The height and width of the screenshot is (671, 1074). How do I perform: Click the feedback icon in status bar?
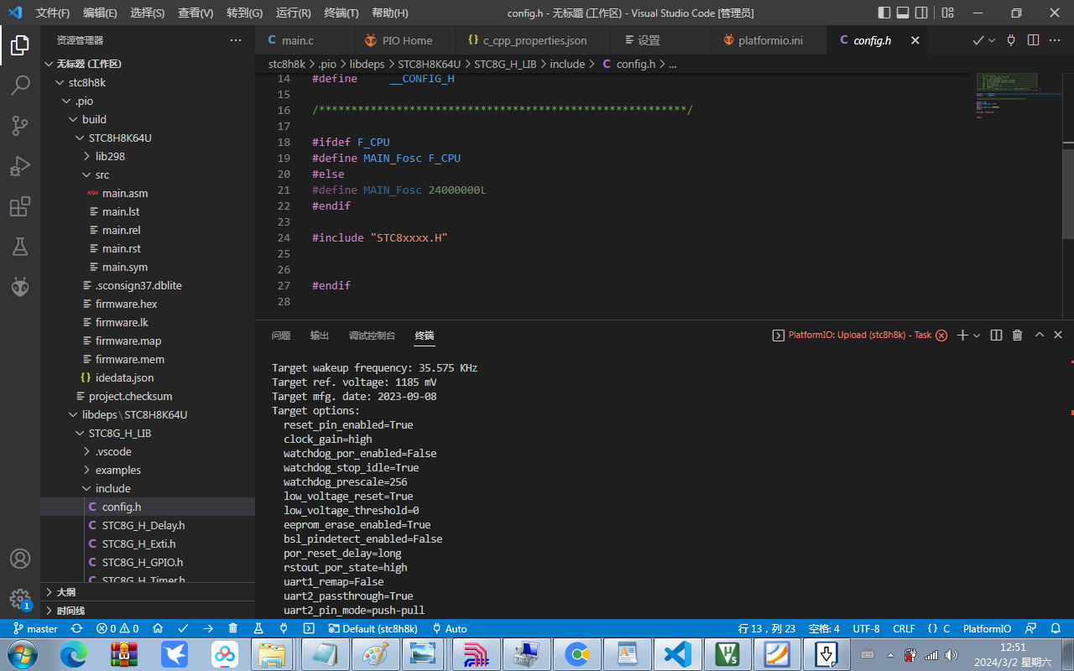tap(1031, 628)
